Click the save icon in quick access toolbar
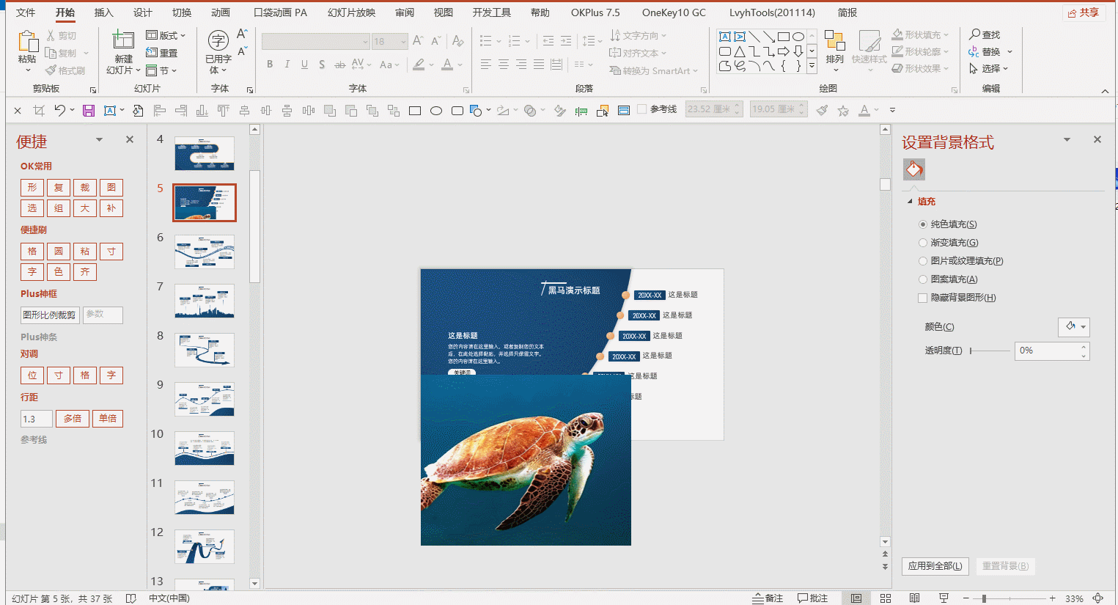Image resolution: width=1118 pixels, height=605 pixels. click(x=89, y=111)
